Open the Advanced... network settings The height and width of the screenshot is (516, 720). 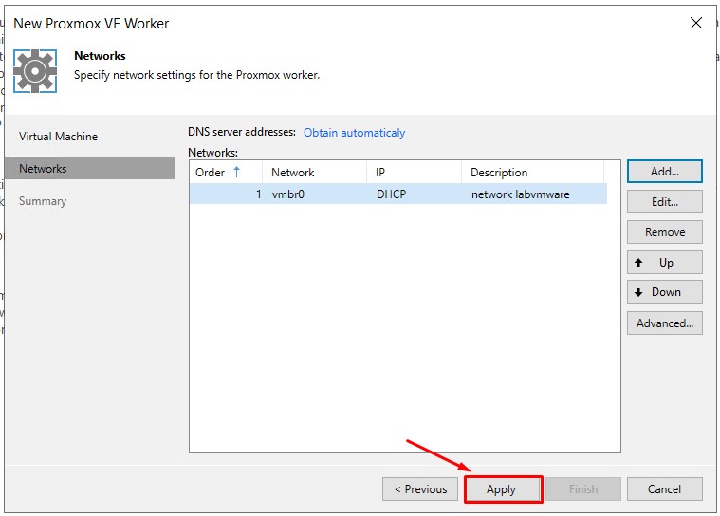click(664, 323)
